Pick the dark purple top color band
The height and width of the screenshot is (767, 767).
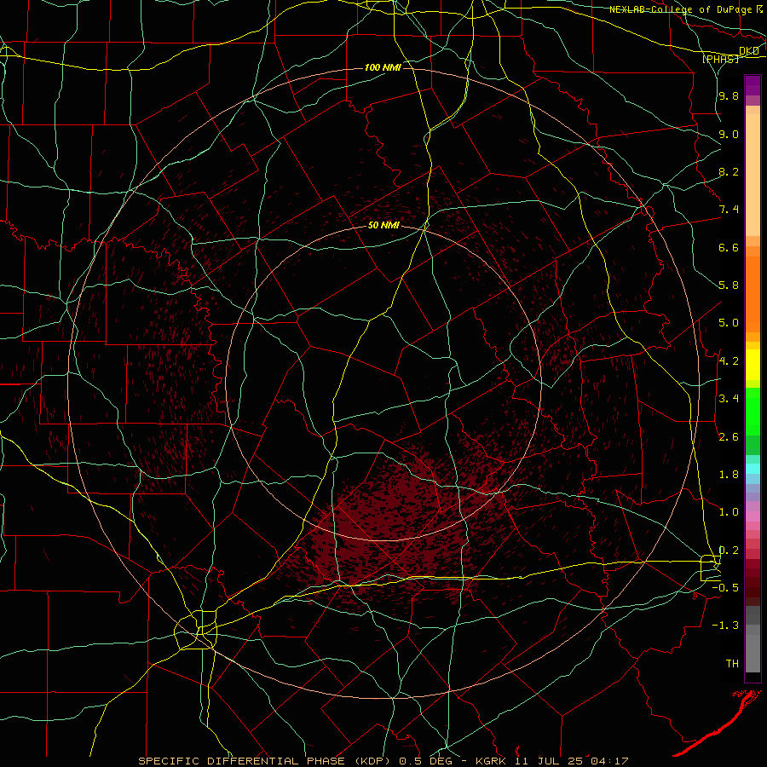753,85
